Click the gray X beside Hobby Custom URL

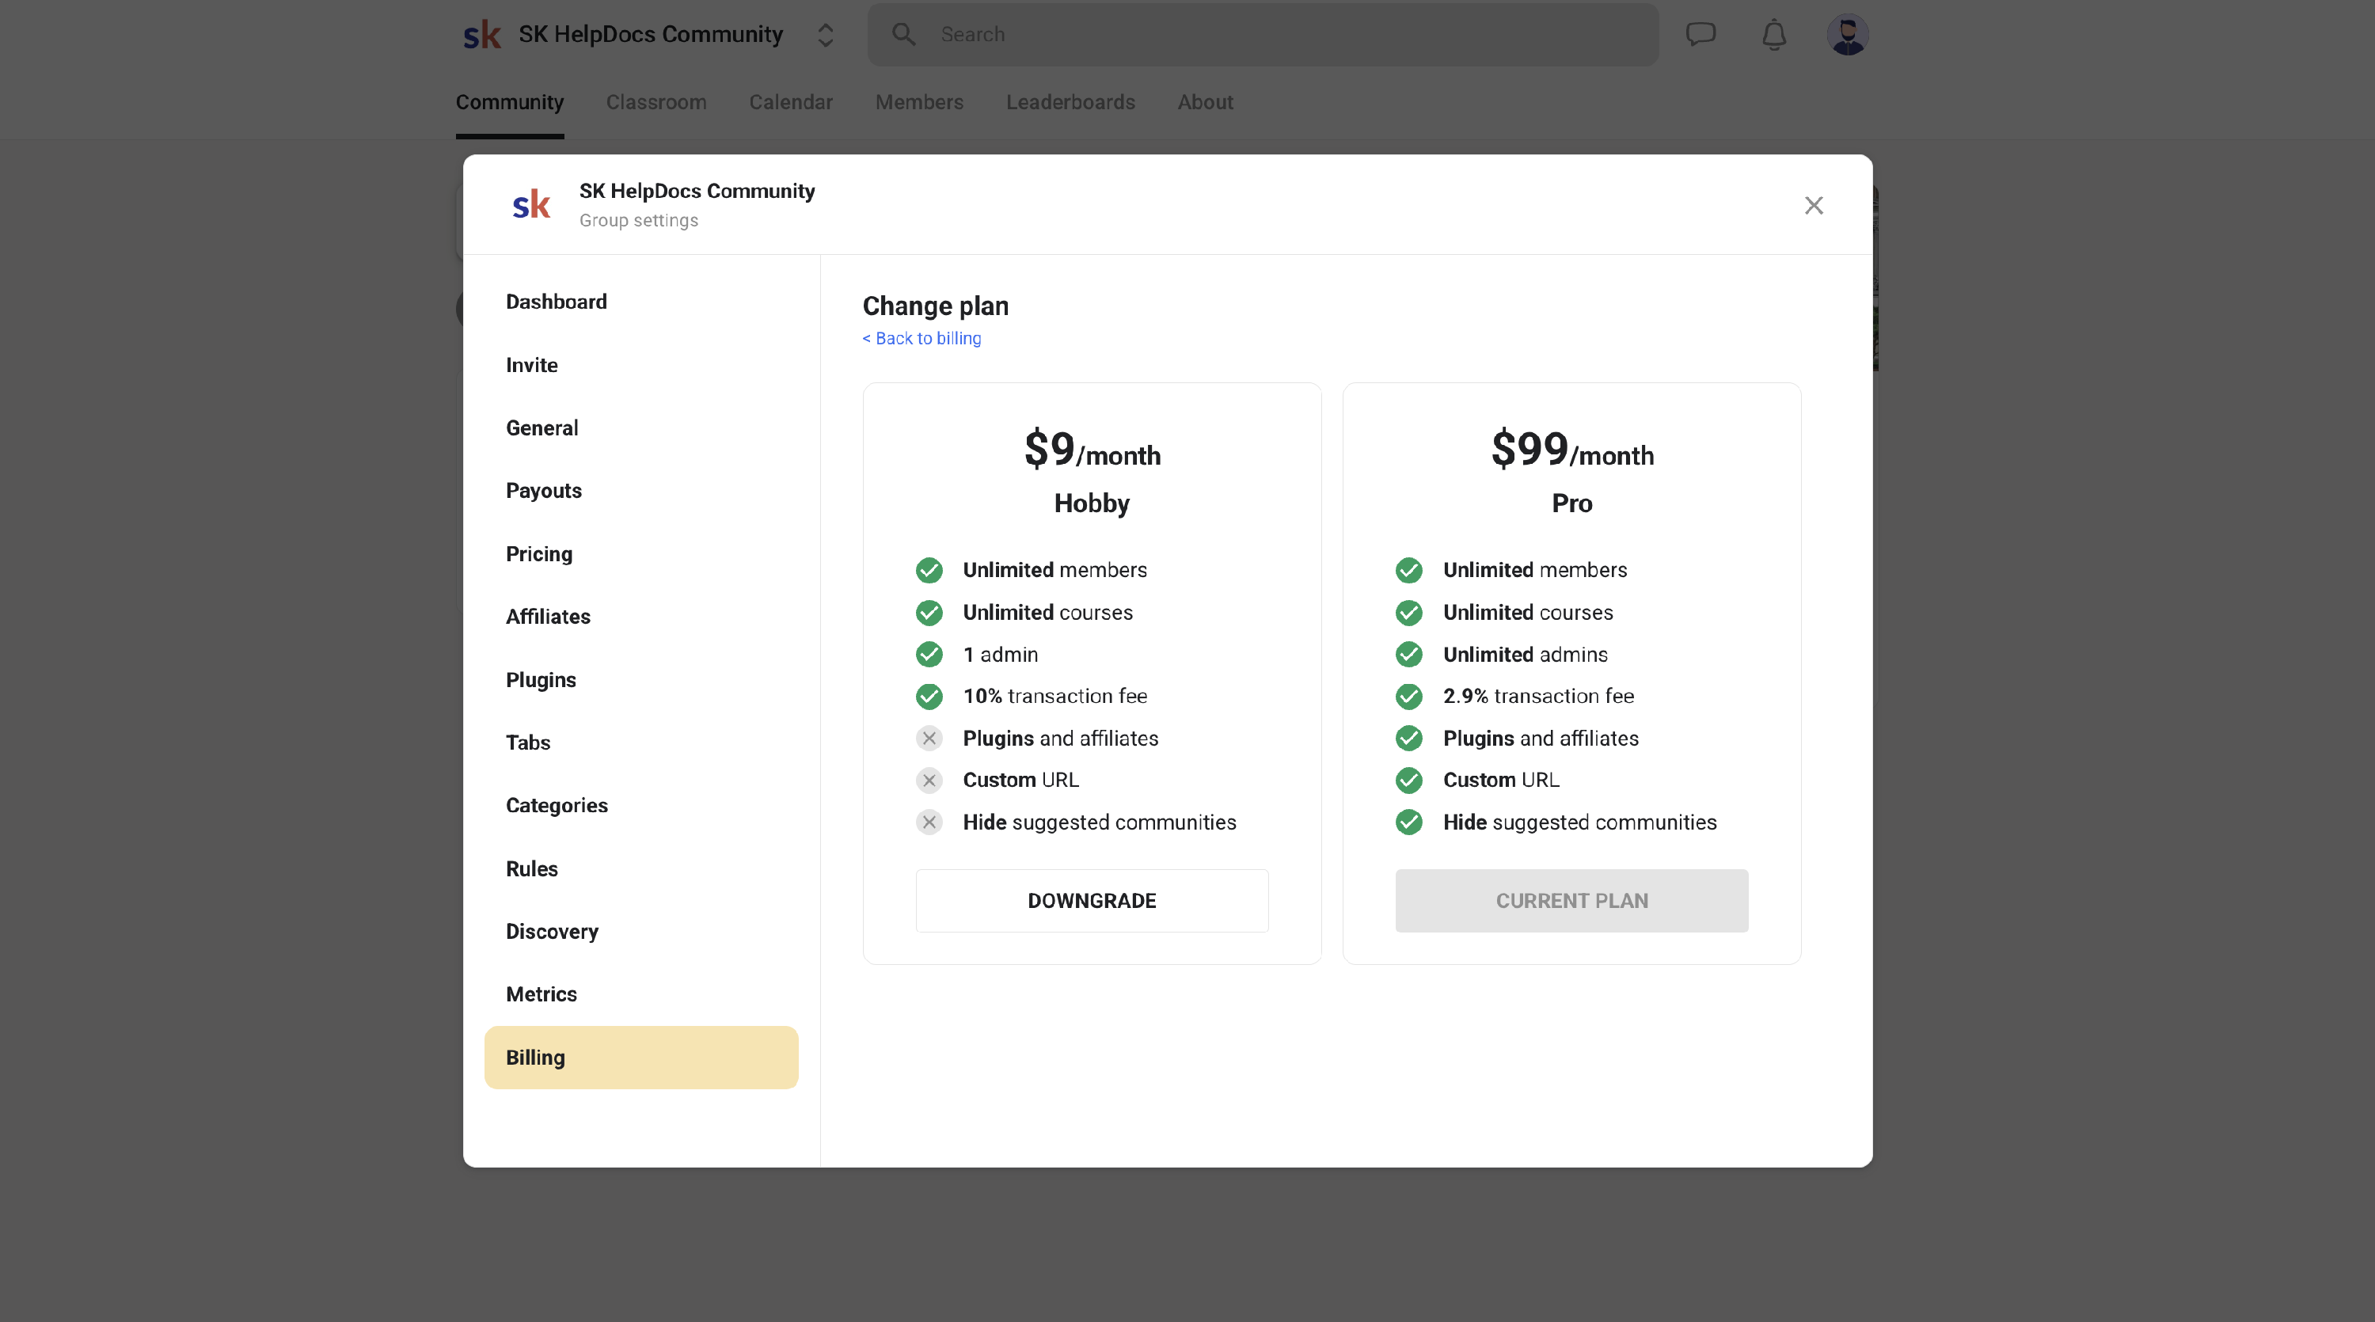[929, 781]
